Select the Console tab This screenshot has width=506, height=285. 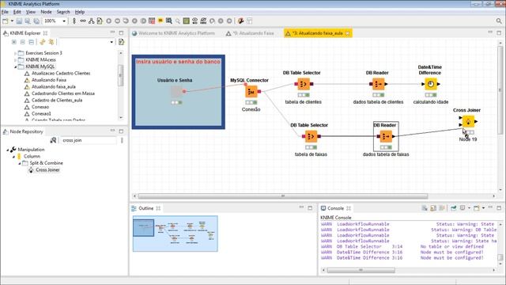point(335,208)
